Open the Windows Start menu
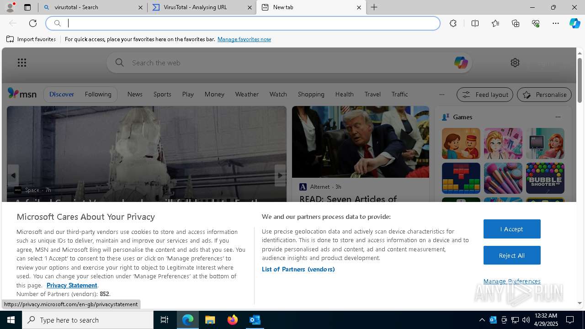The height and width of the screenshot is (329, 585). (x=11, y=320)
